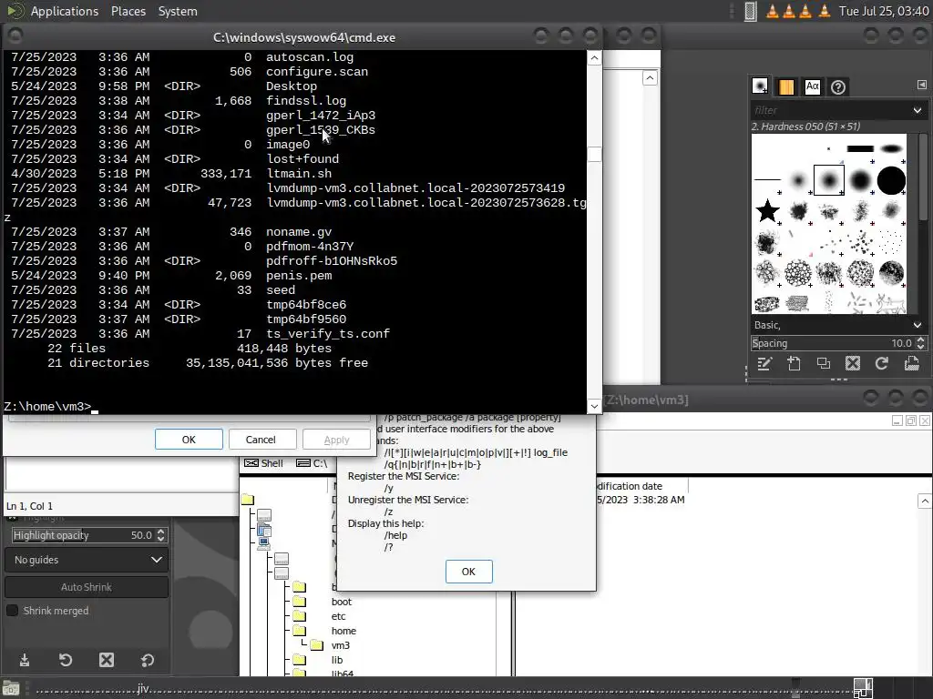Click the computer icon in the folder tree

point(264,544)
